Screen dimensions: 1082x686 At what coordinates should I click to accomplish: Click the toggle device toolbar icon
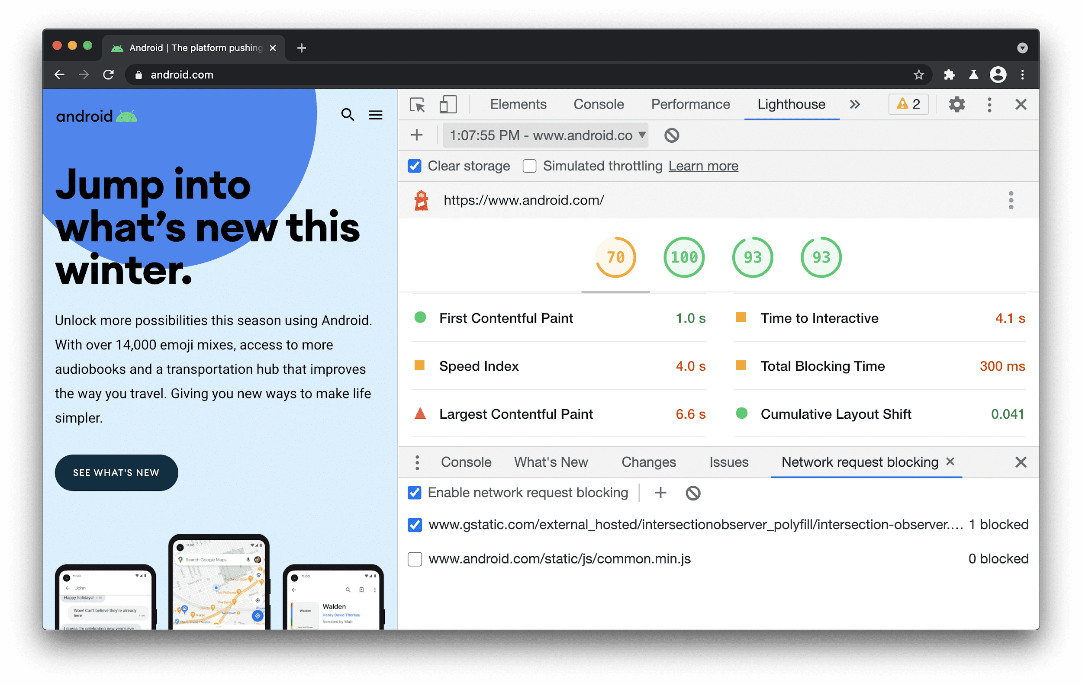pyautogui.click(x=448, y=103)
